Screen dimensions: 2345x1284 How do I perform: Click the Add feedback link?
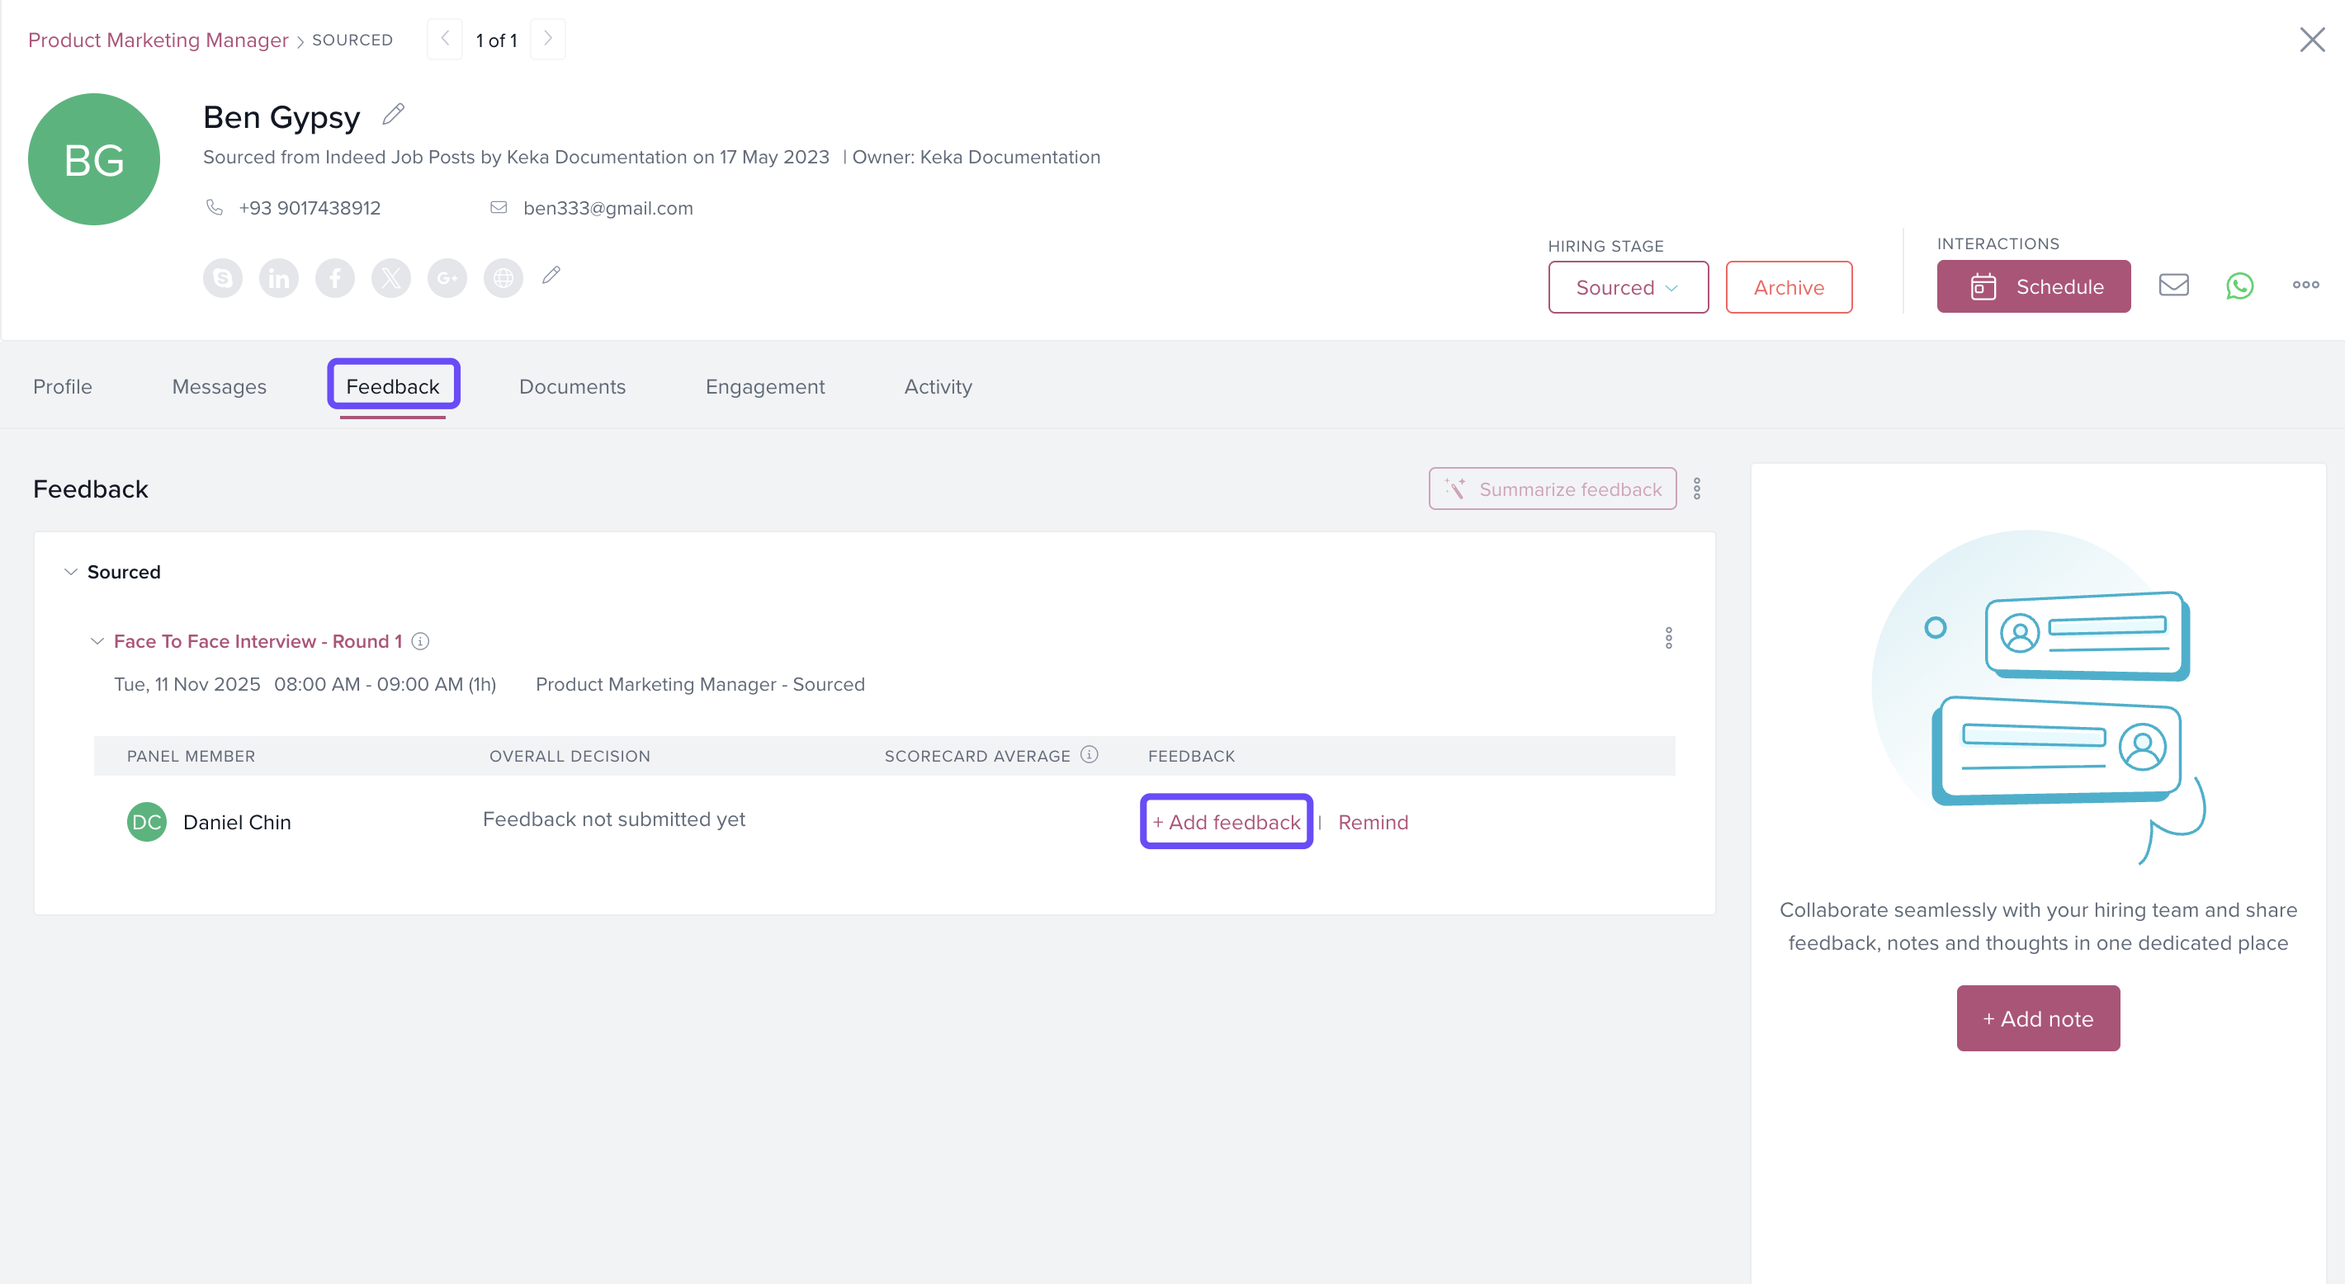pos(1227,822)
